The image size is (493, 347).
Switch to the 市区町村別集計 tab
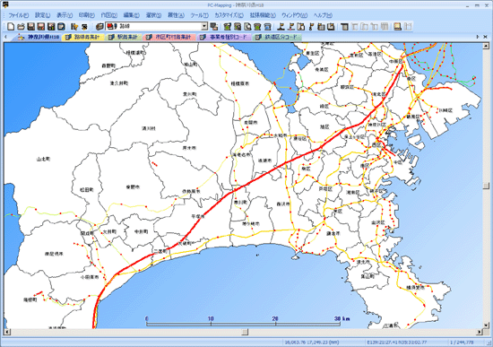[169, 37]
